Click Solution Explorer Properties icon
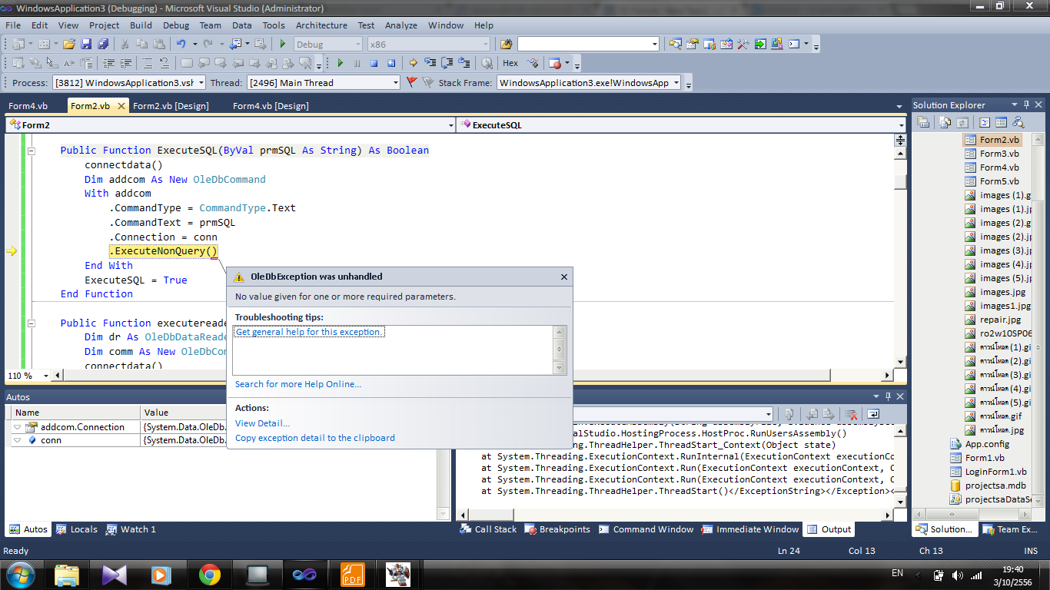The image size is (1050, 590). [x=924, y=122]
